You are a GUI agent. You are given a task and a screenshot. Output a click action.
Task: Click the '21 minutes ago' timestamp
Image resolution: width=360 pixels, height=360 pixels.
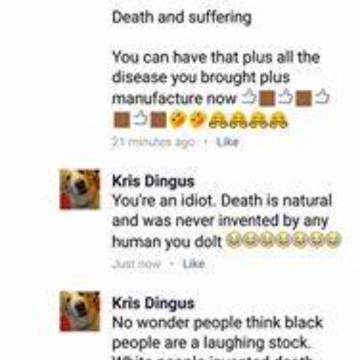point(154,142)
